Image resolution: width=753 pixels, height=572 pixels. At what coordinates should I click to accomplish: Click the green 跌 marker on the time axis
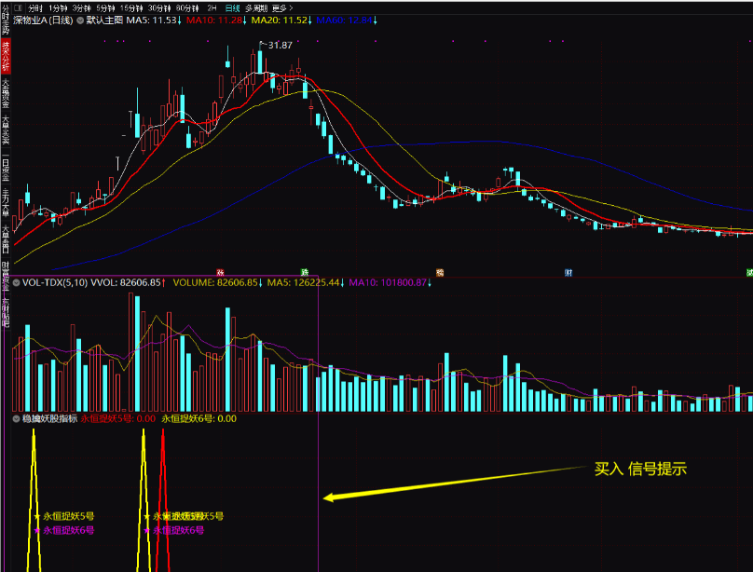tap(305, 273)
